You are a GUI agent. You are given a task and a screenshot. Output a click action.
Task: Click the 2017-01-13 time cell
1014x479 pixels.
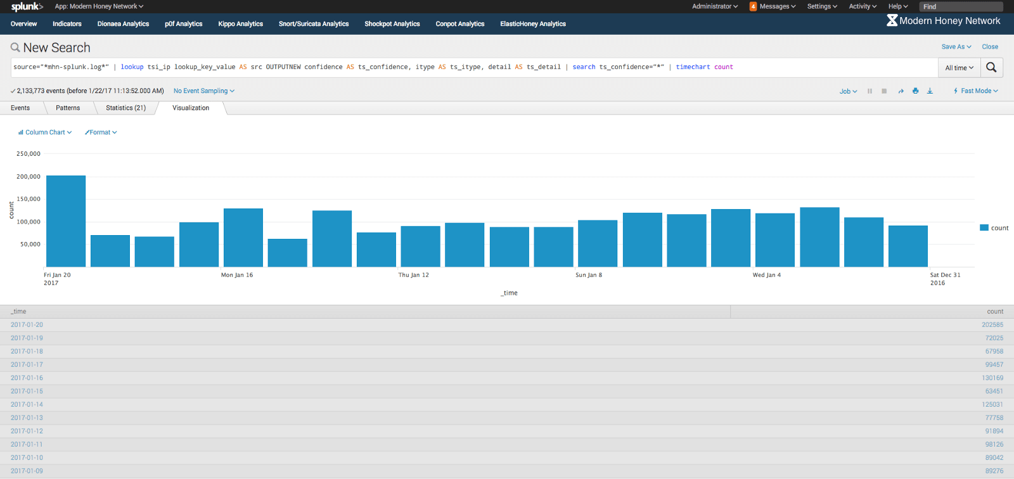[27, 418]
